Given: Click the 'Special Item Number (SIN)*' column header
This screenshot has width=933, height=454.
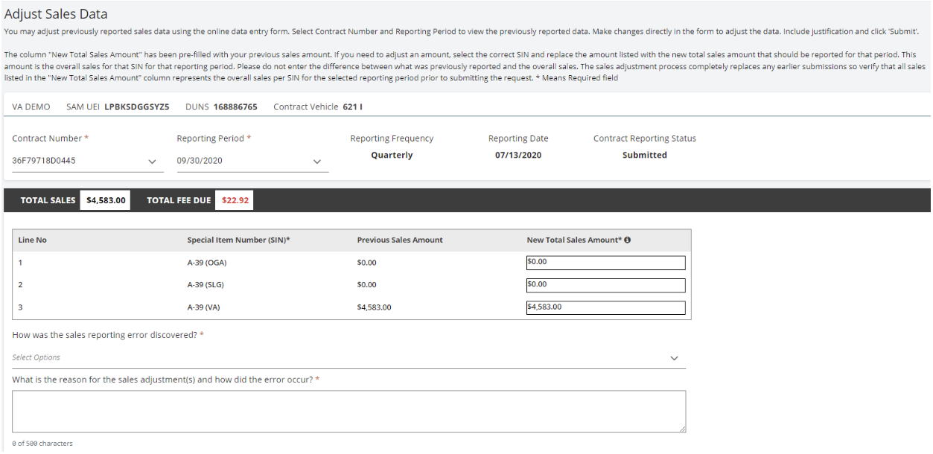Looking at the screenshot, I should coord(239,240).
